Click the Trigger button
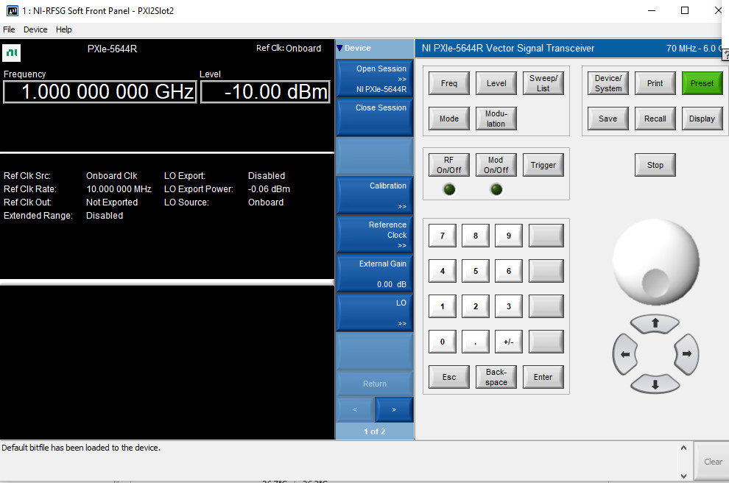 (x=543, y=165)
